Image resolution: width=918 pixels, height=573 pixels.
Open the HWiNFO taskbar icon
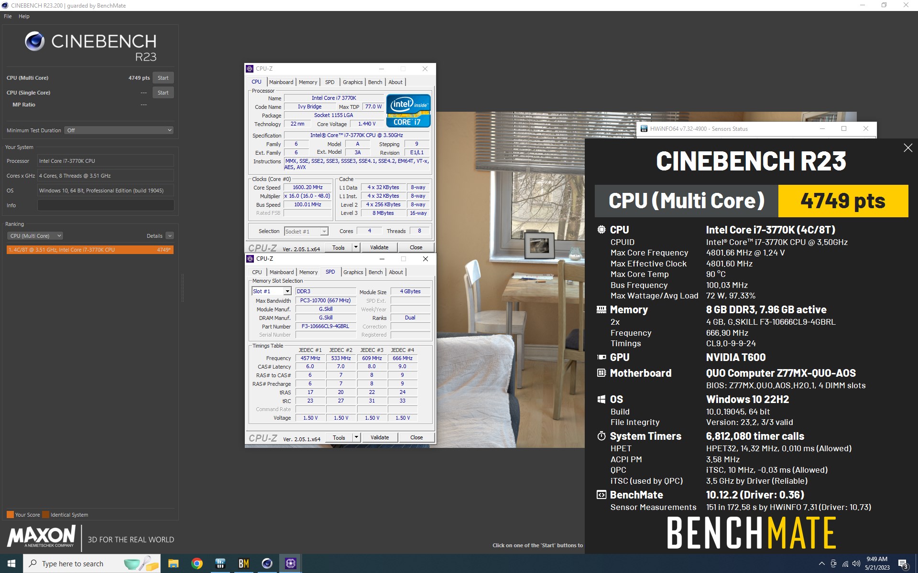(x=220, y=563)
